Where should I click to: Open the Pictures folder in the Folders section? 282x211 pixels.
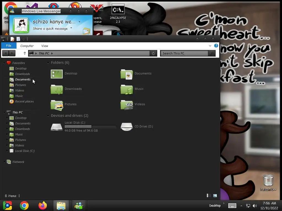pos(64,105)
